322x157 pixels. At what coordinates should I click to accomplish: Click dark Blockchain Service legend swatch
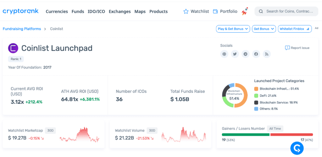(x=256, y=102)
